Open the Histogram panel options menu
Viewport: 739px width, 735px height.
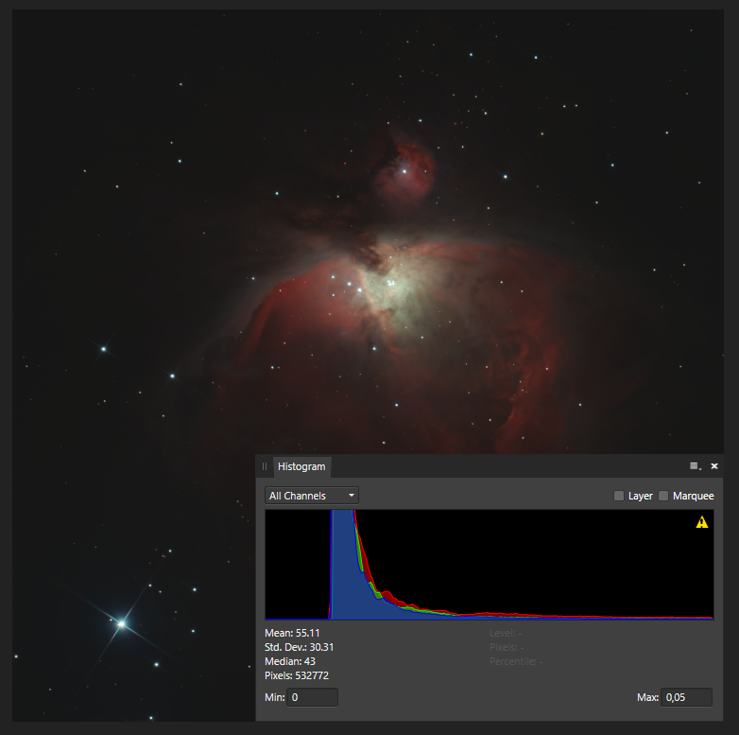[696, 466]
